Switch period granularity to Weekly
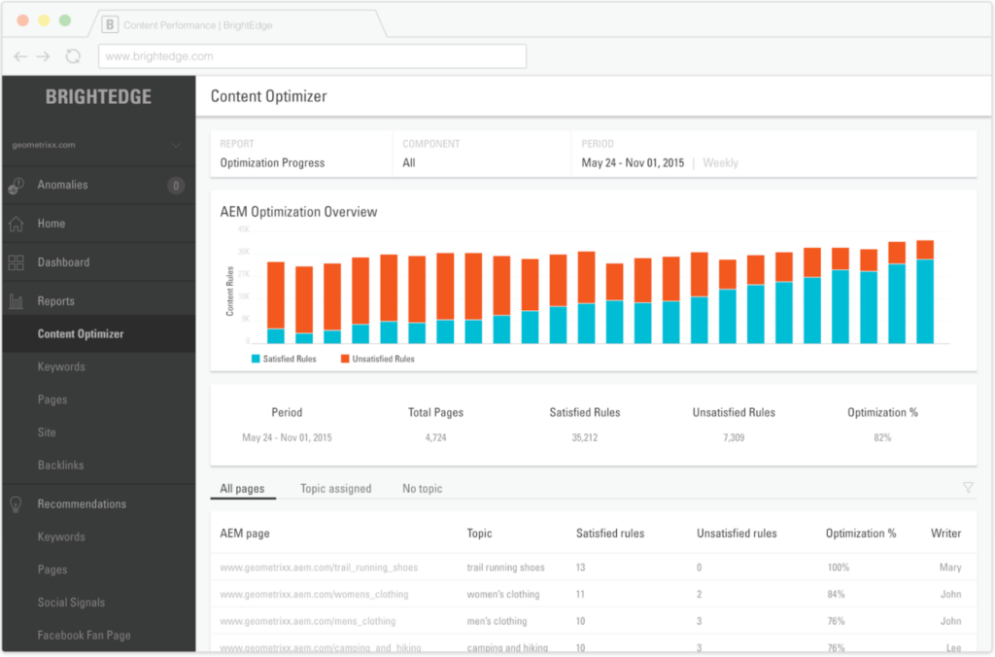995x657 pixels. click(720, 163)
